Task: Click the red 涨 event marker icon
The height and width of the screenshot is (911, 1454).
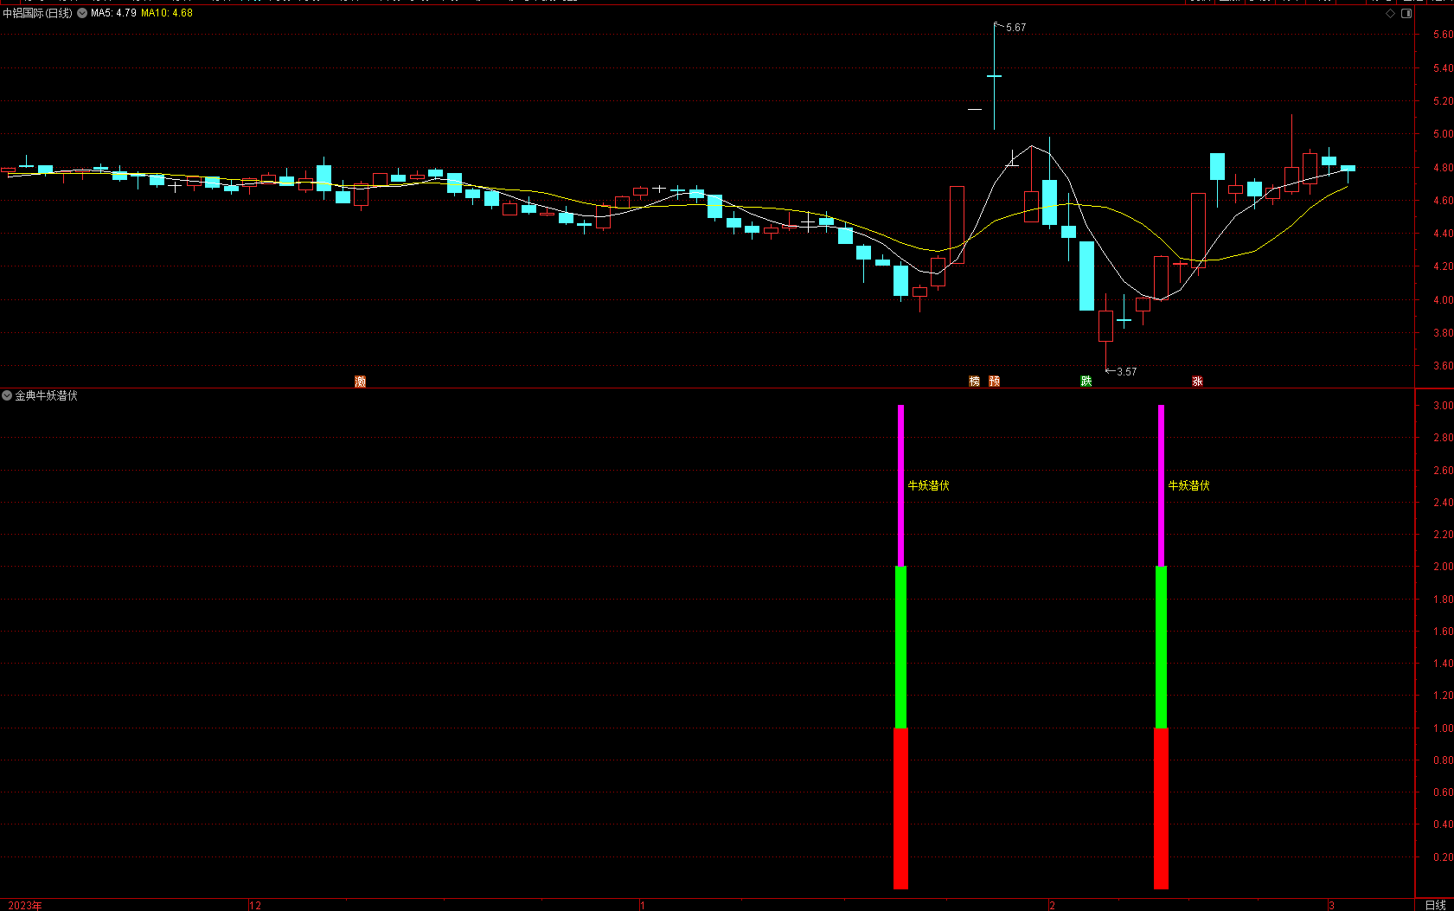Action: click(1198, 382)
